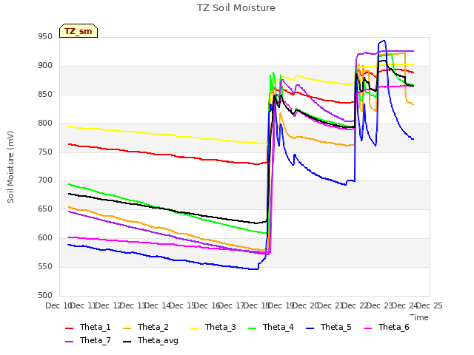Click the 700 y-axis tick label

click(x=45, y=180)
